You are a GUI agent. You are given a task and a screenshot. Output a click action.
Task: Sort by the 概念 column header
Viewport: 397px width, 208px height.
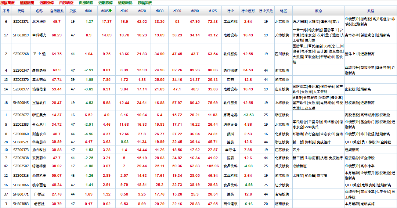tap(318, 11)
